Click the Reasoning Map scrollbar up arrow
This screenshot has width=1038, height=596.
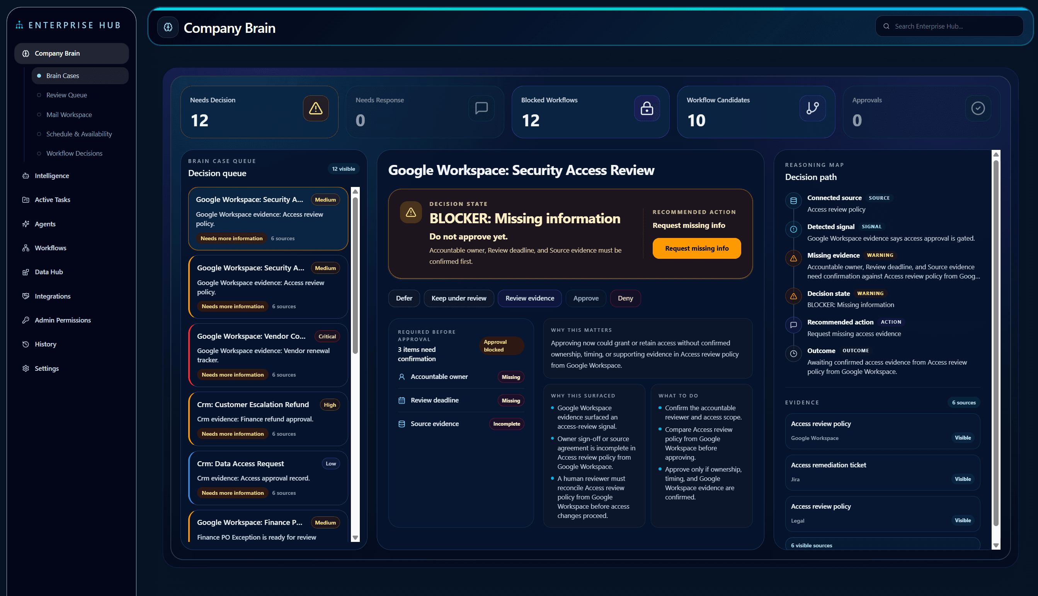point(996,155)
